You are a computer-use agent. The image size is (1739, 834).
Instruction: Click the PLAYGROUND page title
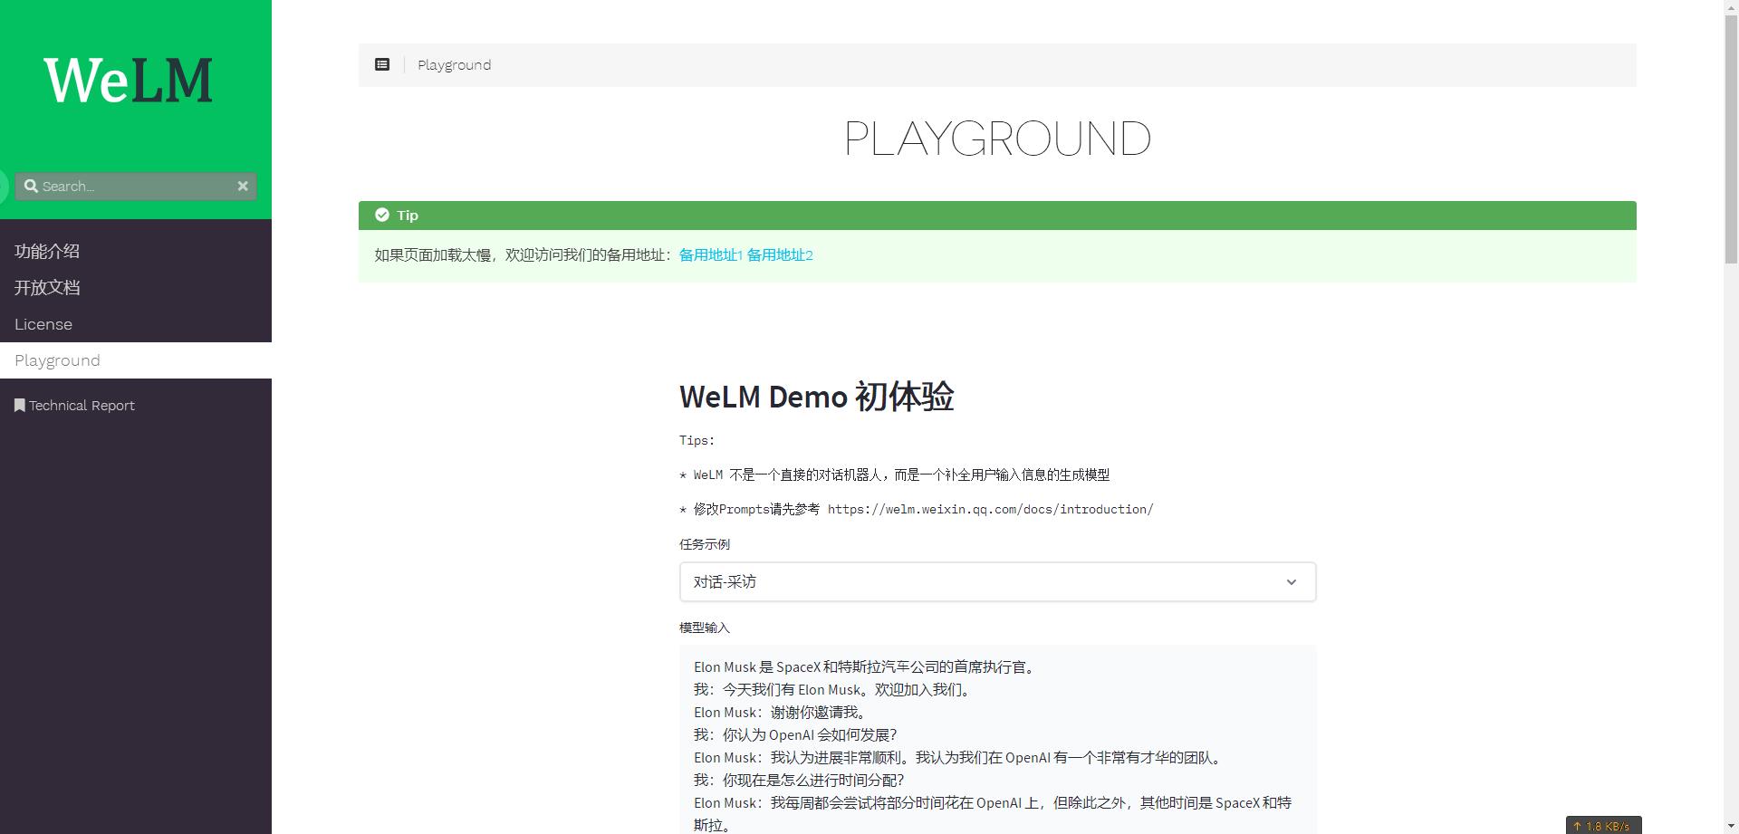tap(997, 139)
